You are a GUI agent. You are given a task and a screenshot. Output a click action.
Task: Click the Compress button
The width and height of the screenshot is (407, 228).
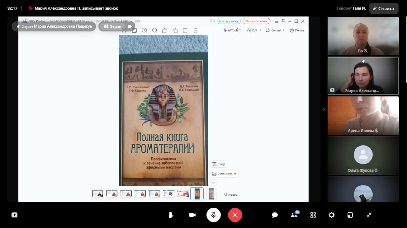[x=224, y=173]
